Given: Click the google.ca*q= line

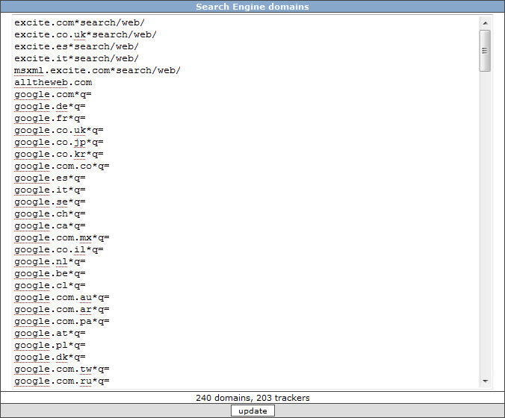Looking at the screenshot, I should pyautogui.click(x=50, y=225).
